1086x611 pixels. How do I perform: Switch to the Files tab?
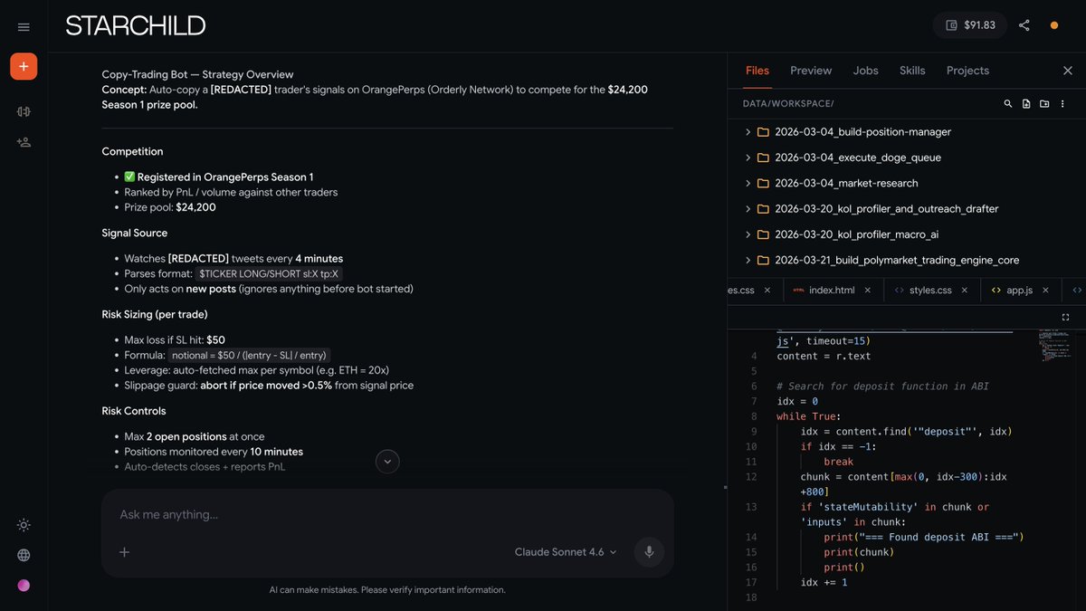[x=757, y=71]
